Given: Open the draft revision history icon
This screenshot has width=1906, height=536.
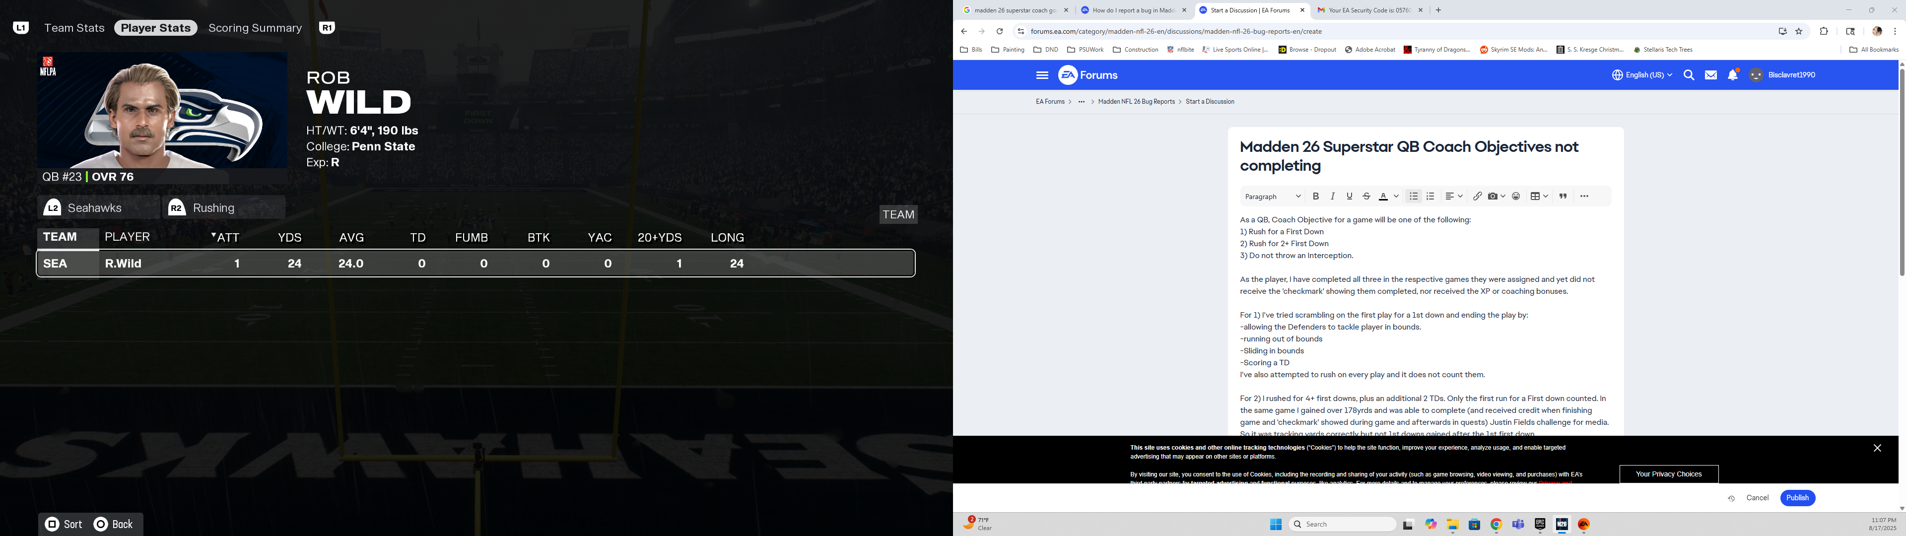Looking at the screenshot, I should tap(1731, 498).
